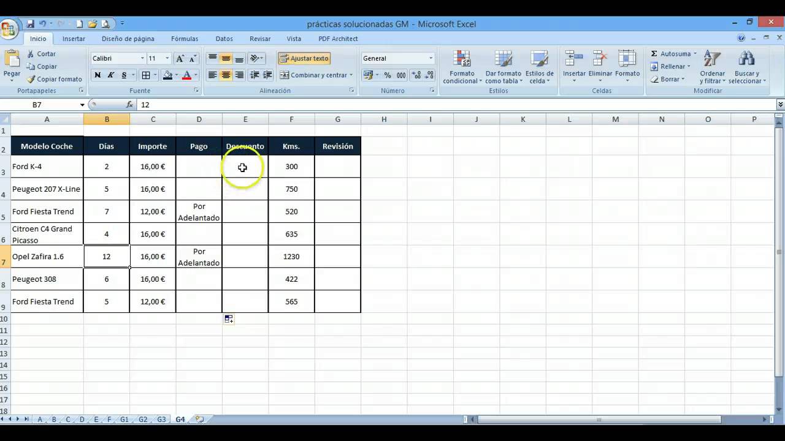The height and width of the screenshot is (441, 785).
Task: Switch to the Datos tab
Action: (x=224, y=39)
